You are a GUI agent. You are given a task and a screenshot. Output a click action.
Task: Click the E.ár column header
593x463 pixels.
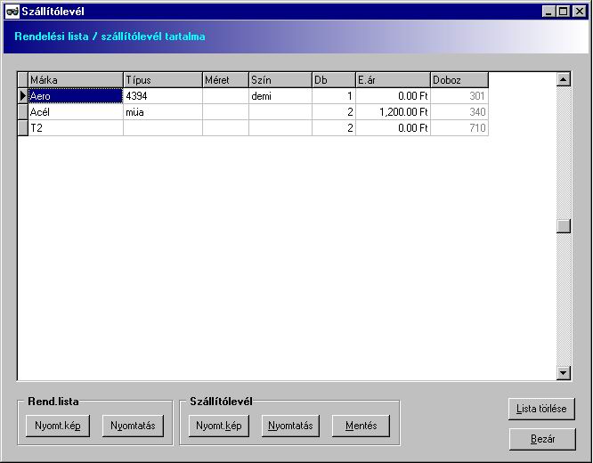pyautogui.click(x=393, y=80)
